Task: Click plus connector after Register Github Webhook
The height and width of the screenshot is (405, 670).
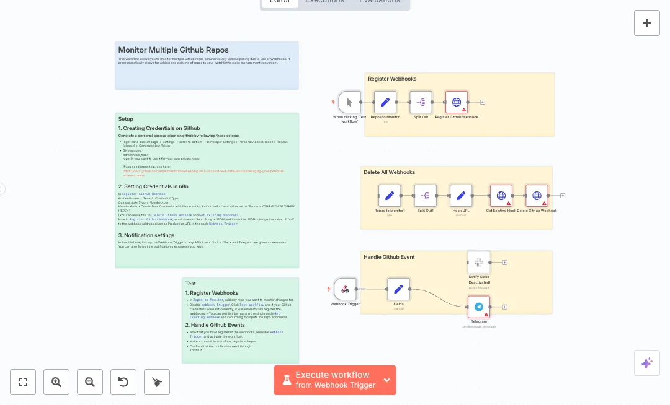Action: point(483,102)
